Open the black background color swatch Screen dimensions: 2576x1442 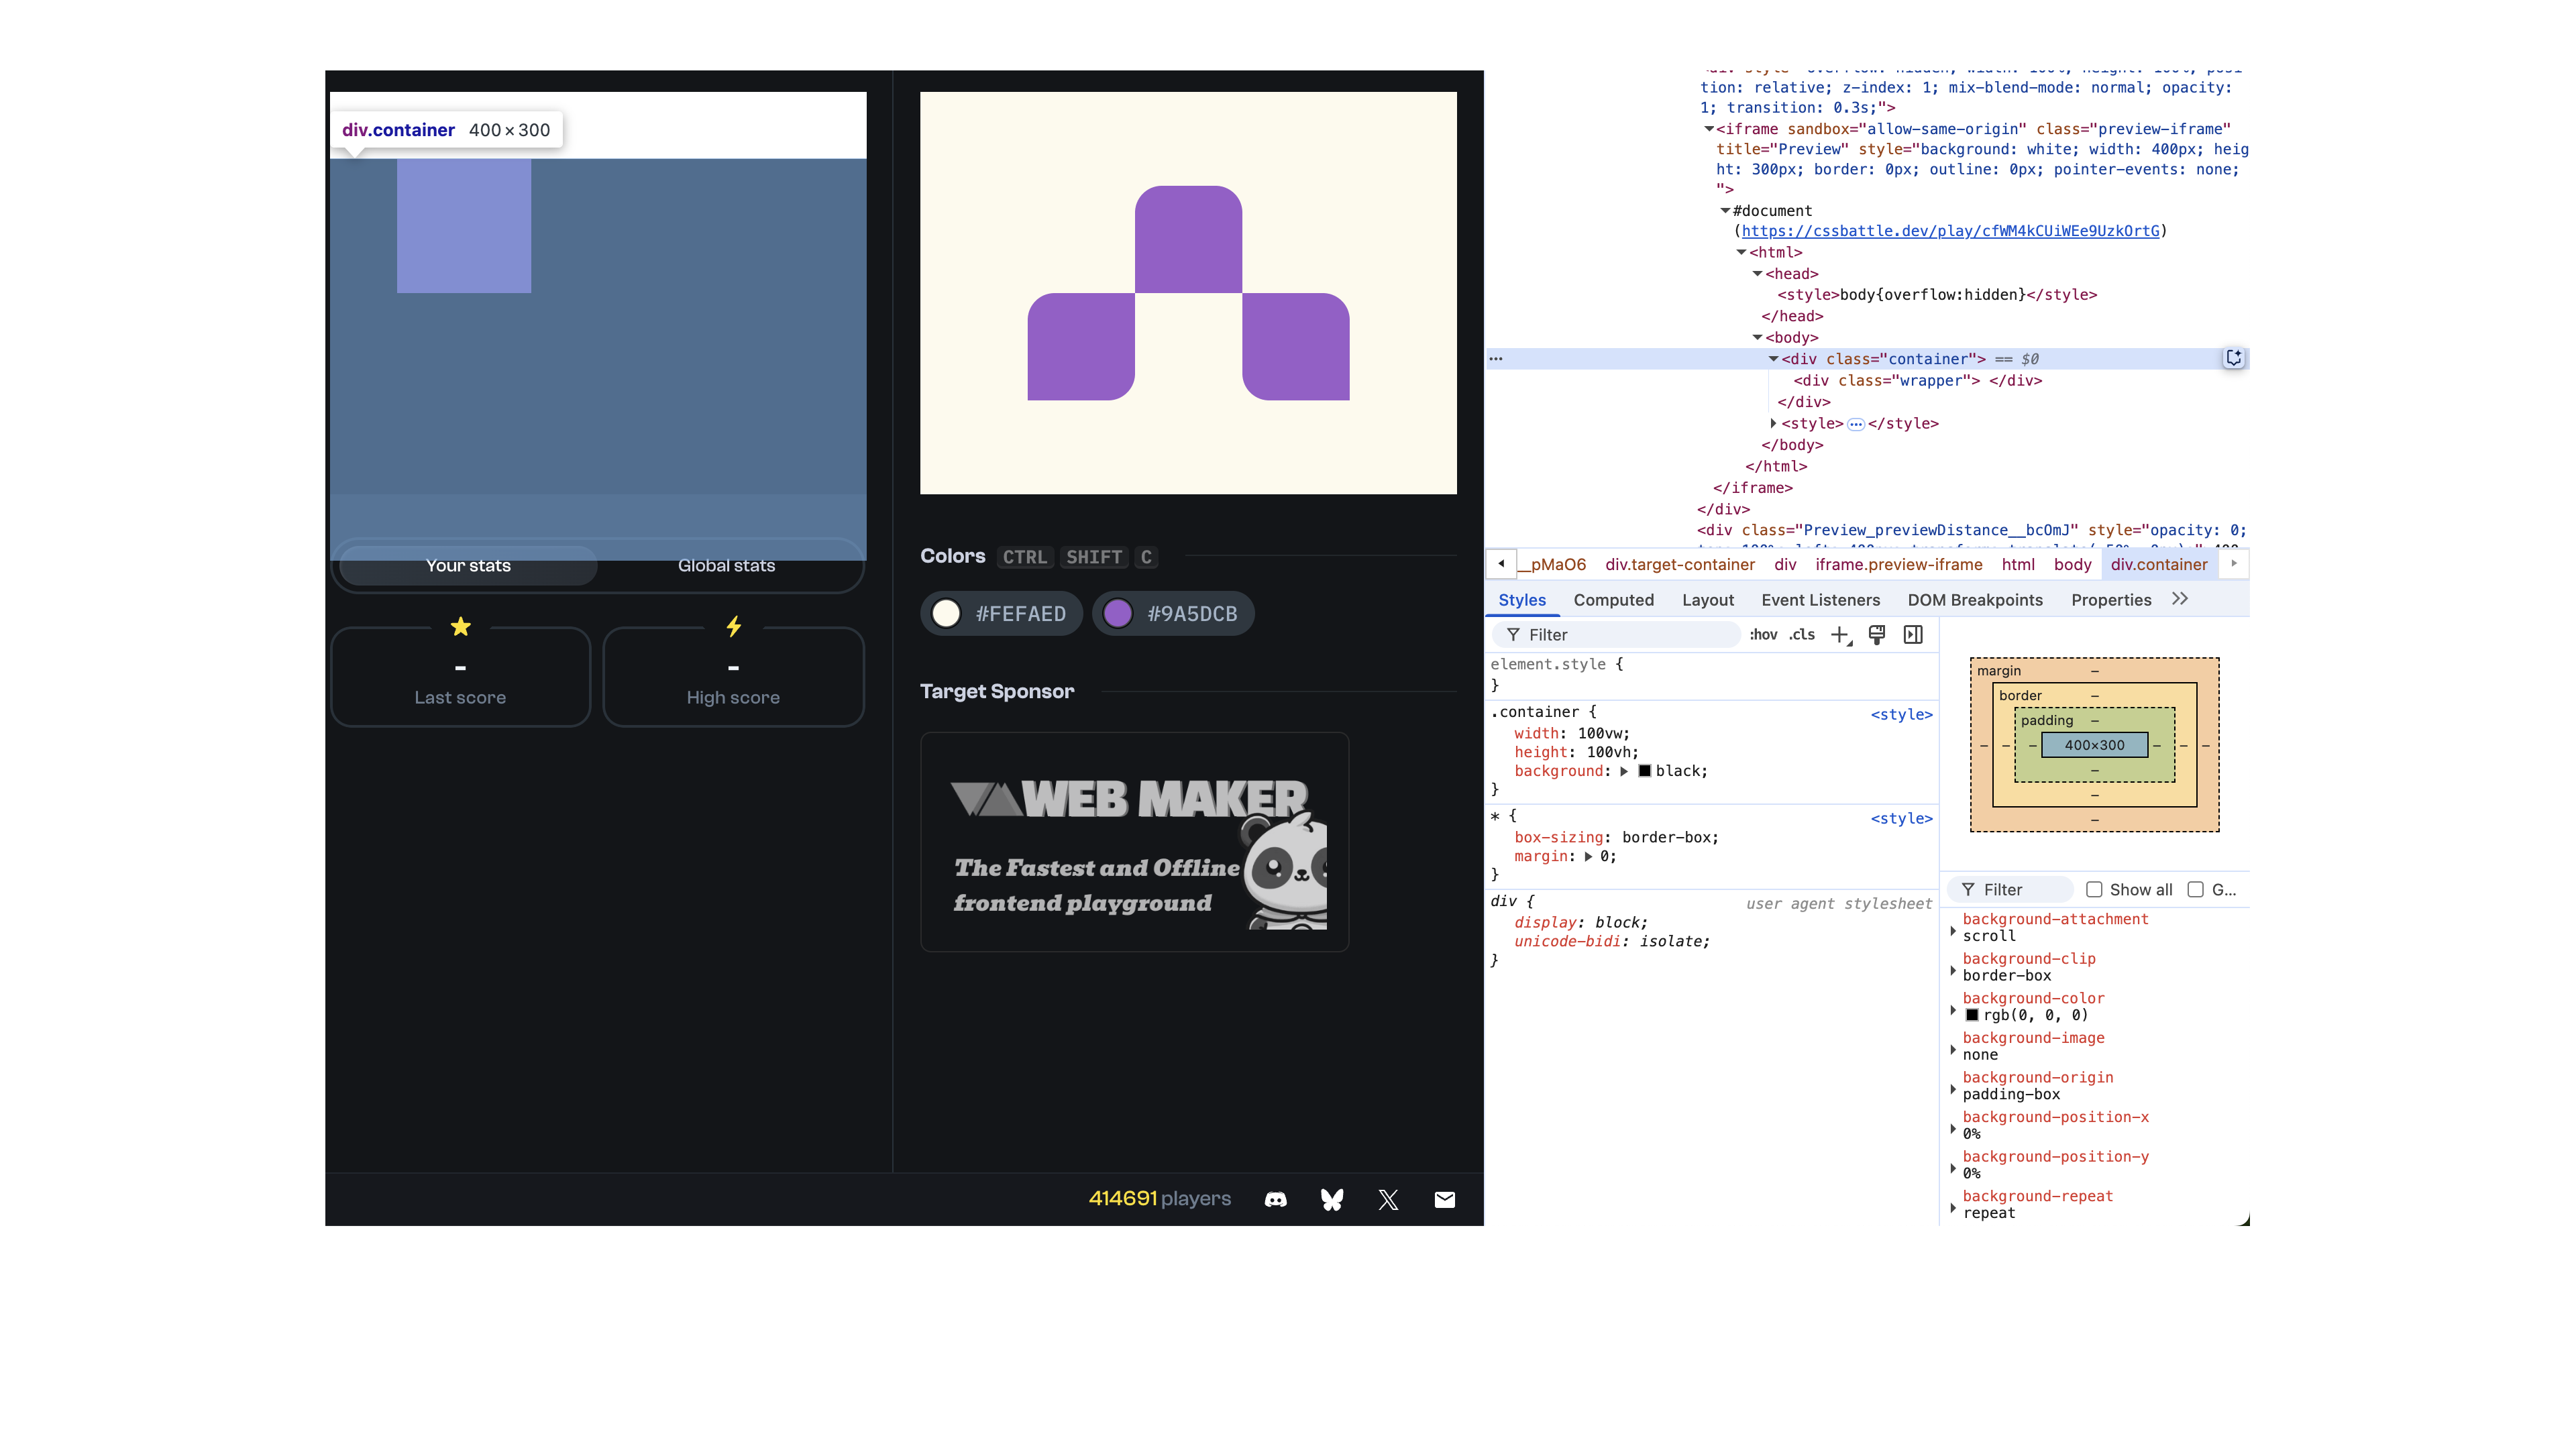[x=1645, y=771]
